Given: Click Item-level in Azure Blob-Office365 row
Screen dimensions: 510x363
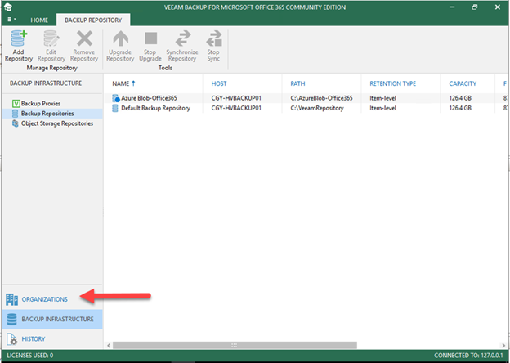Looking at the screenshot, I should click(x=382, y=98).
